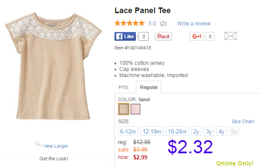Click the magnifier icon beside View Larger
260x166 pixels.
(x=38, y=144)
